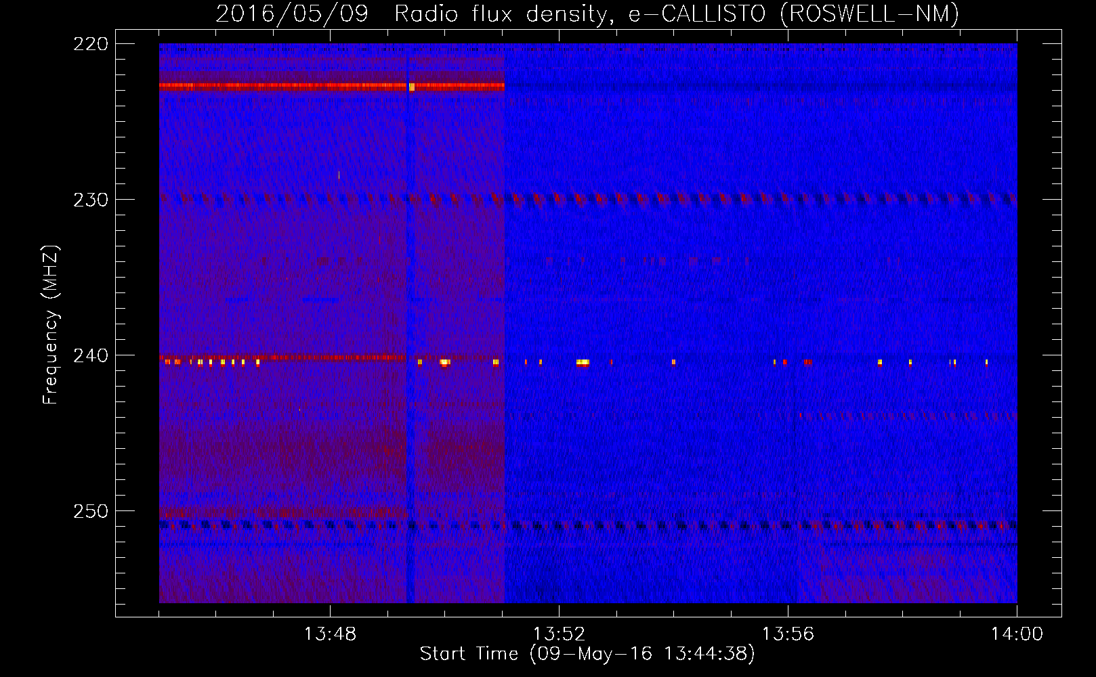Click the 13:52 time tick label

pos(559,634)
